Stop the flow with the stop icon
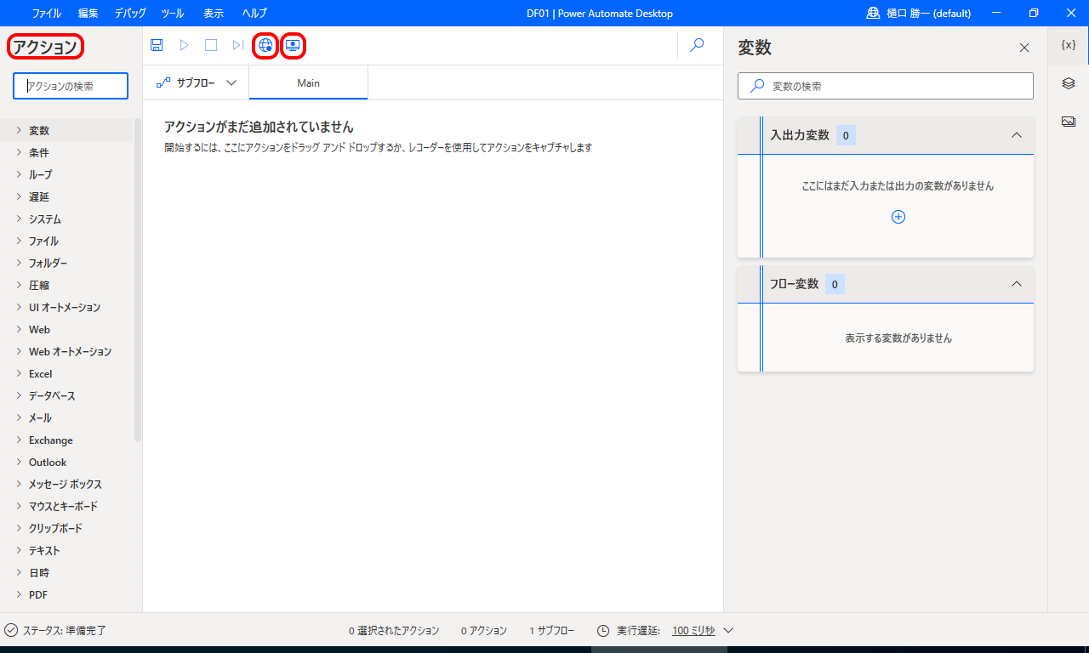Viewport: 1089px width, 653px height. [211, 45]
